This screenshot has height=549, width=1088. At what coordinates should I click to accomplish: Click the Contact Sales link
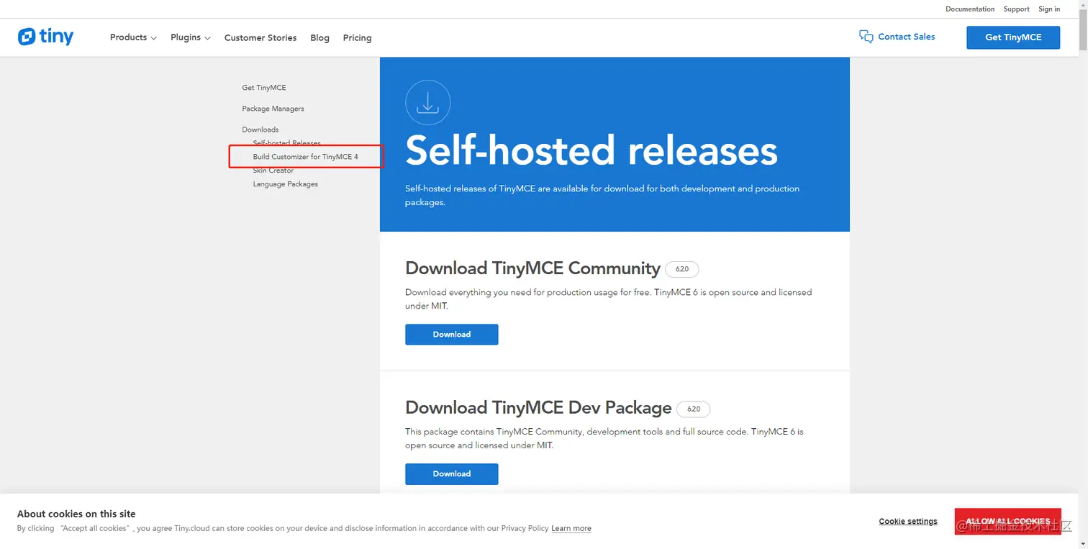click(x=907, y=37)
